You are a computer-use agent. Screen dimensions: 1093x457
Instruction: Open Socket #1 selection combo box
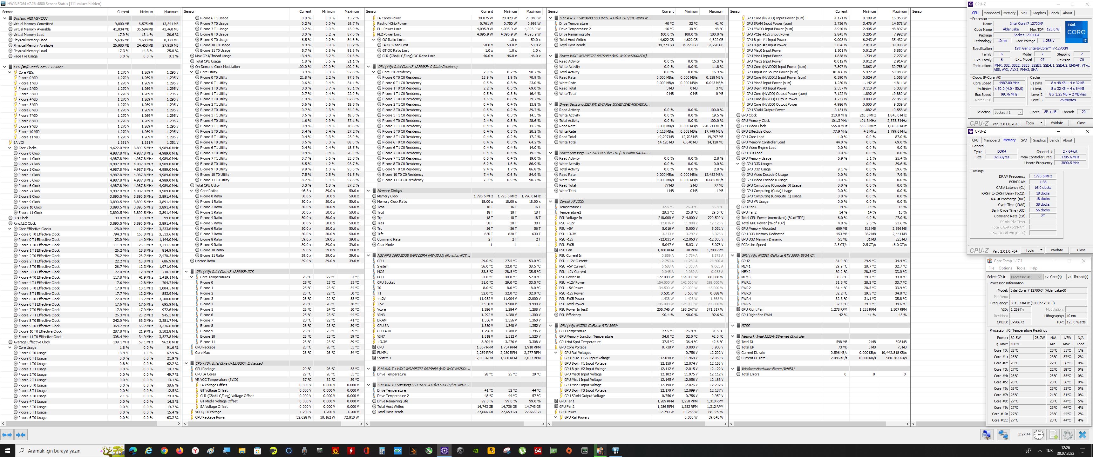(x=1008, y=112)
